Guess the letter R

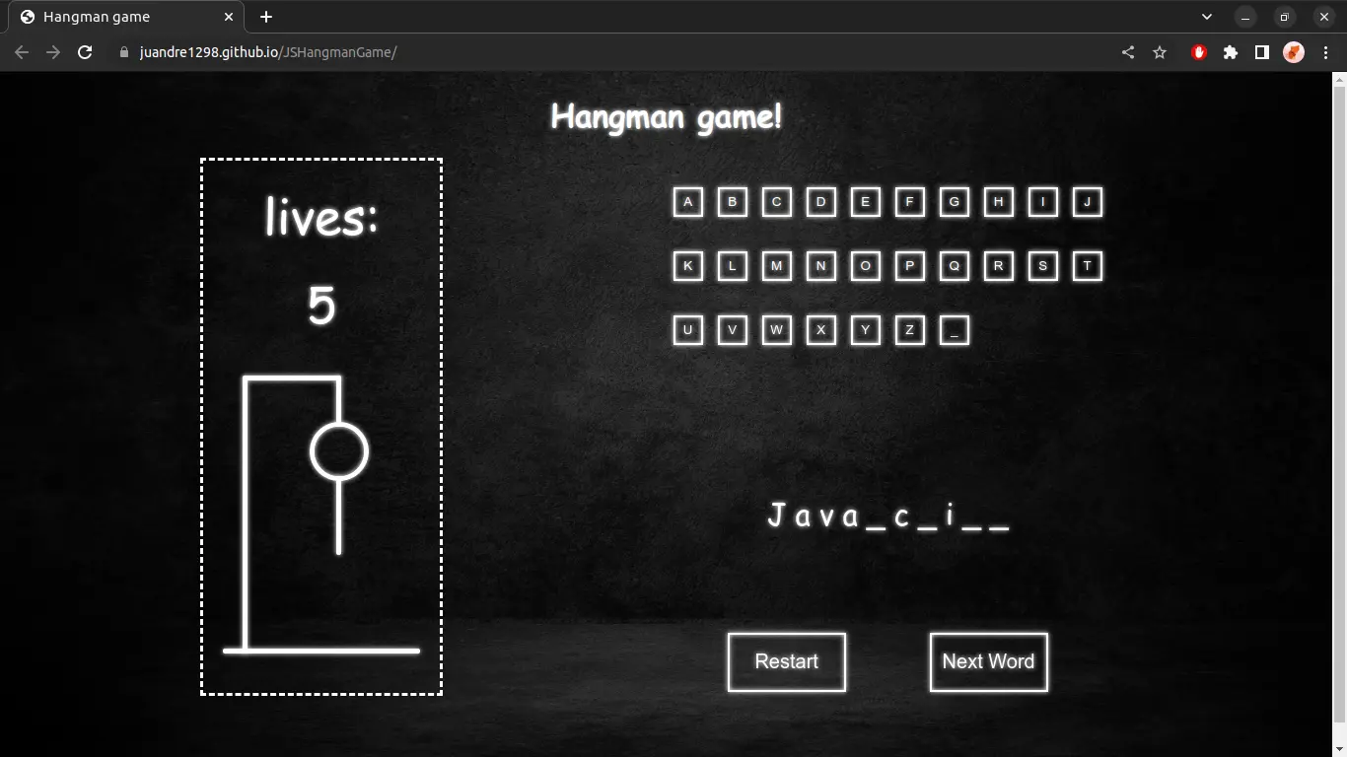coord(998,266)
